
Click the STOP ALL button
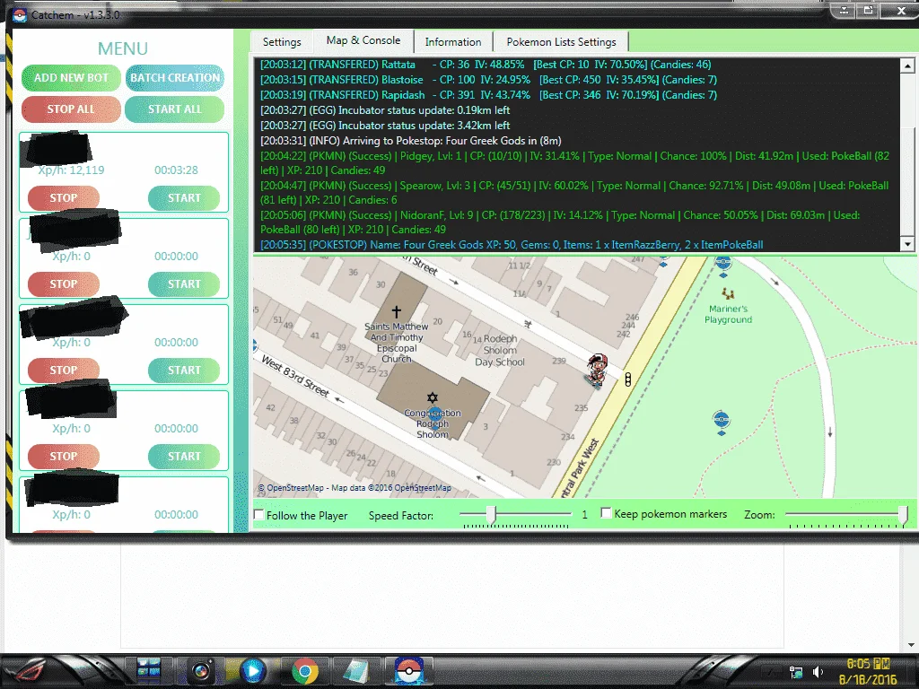(x=71, y=109)
